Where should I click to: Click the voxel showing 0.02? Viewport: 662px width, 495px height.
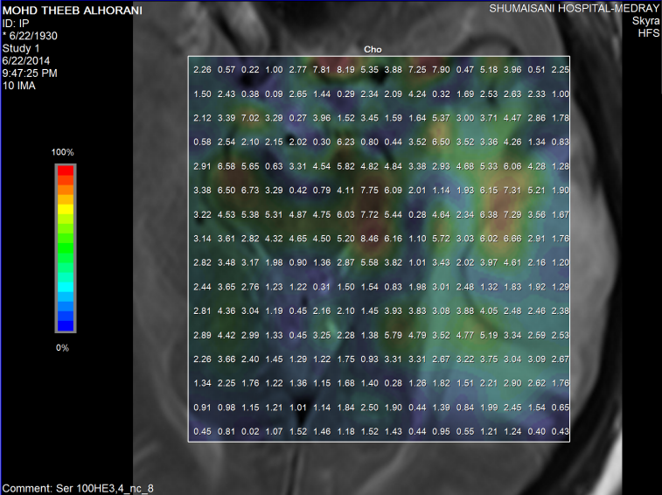click(x=250, y=430)
